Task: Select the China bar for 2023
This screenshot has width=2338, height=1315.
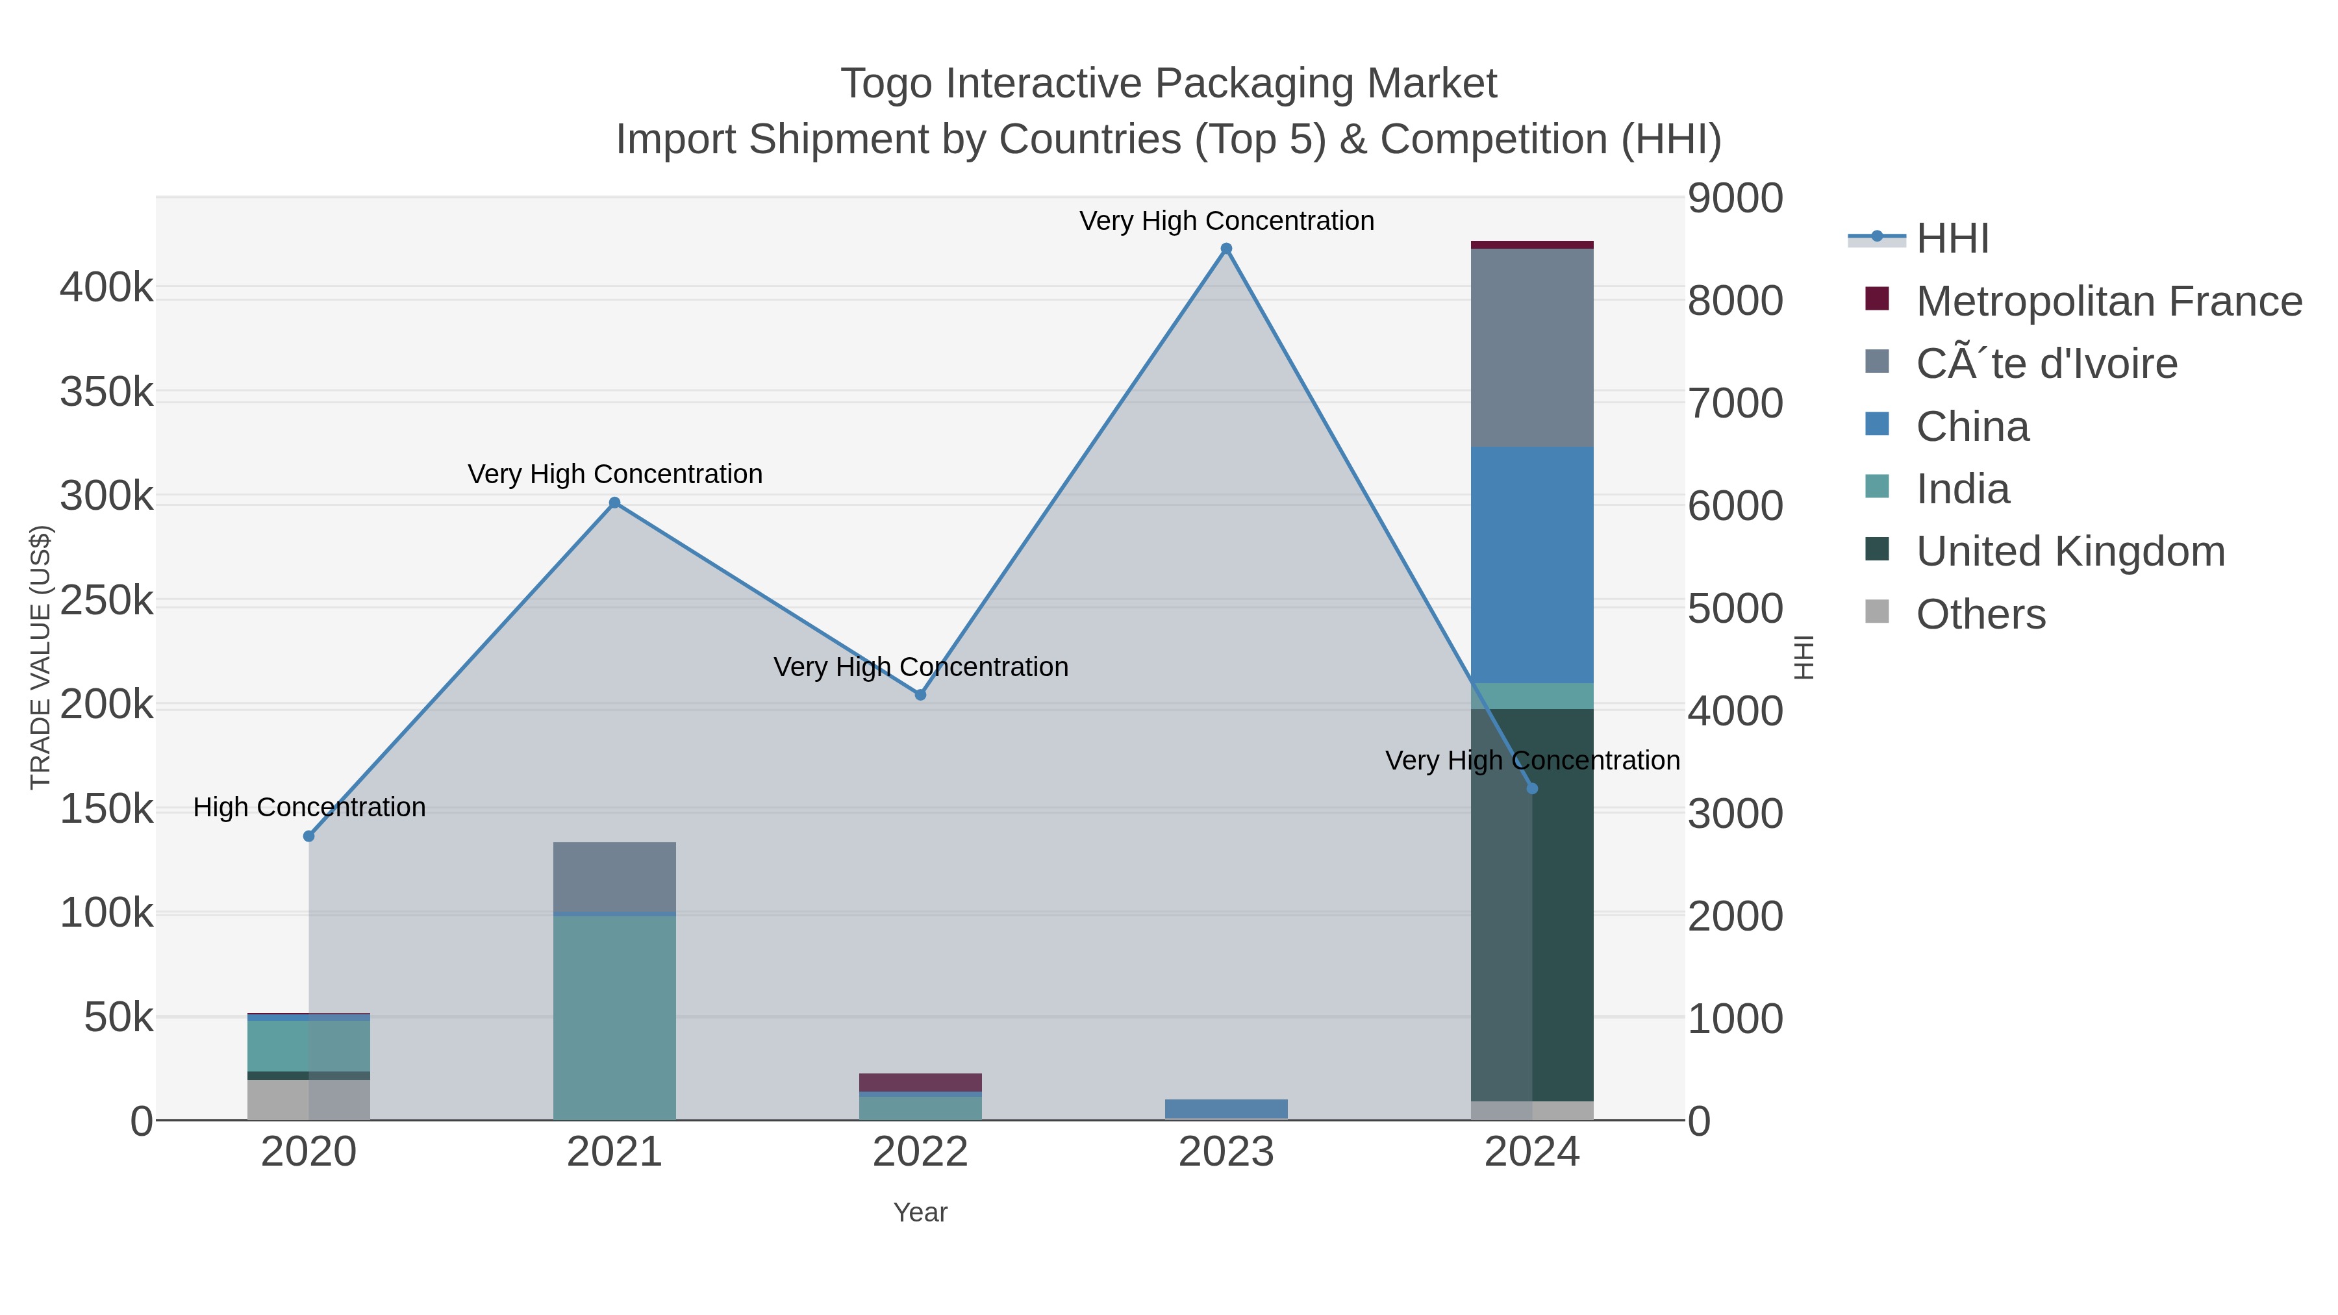Action: click(1226, 1109)
